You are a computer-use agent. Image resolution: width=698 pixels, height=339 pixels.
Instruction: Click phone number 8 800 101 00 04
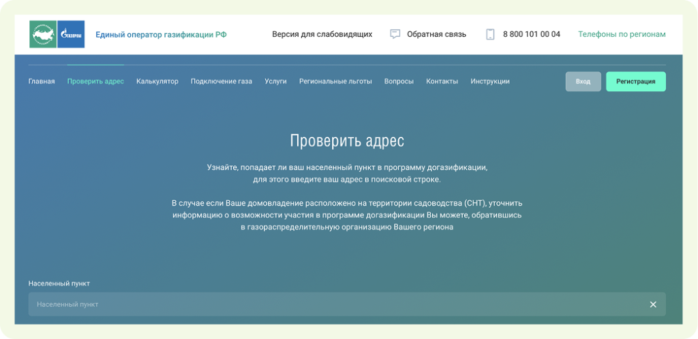[x=532, y=34]
